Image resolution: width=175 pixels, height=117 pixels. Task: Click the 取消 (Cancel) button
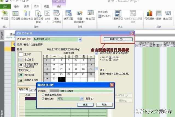104,105
